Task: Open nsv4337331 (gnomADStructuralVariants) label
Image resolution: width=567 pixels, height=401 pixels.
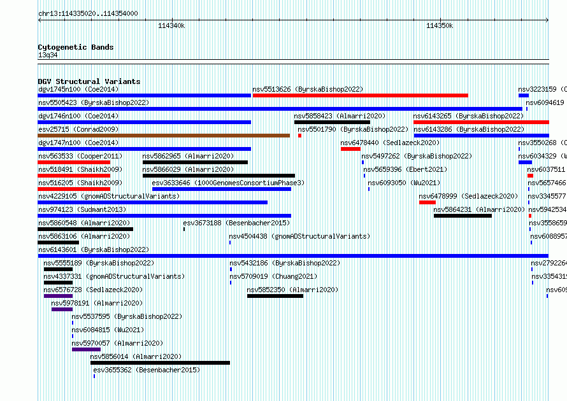Action: coord(114,276)
